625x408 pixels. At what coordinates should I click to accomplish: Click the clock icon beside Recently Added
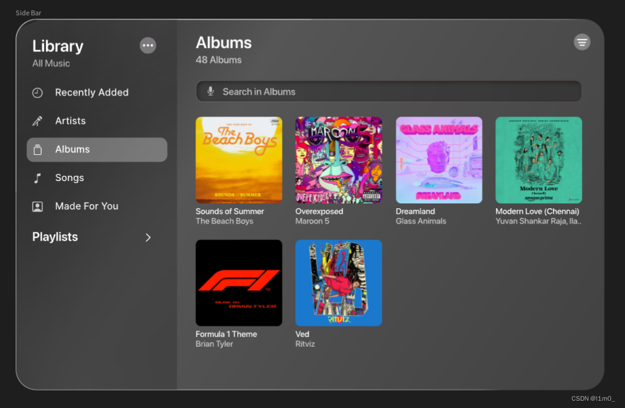pyautogui.click(x=38, y=93)
